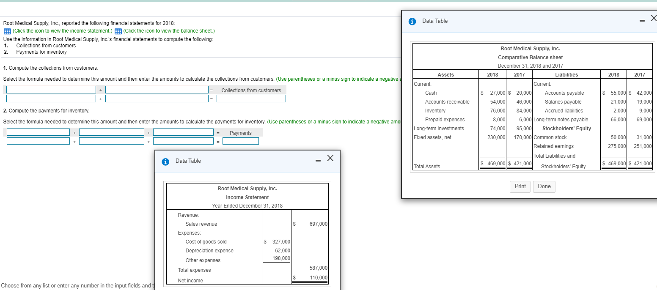Screen dimensions: 657x290
Task: Click the 'Cost of goods sold' label
Action: coord(206,242)
